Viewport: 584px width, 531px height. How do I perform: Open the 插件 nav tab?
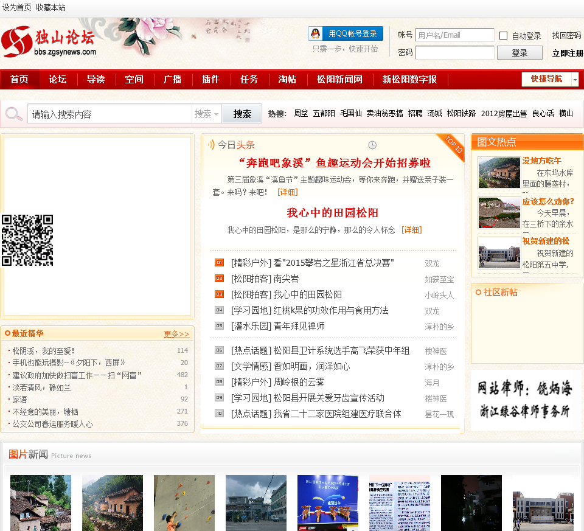coord(211,79)
